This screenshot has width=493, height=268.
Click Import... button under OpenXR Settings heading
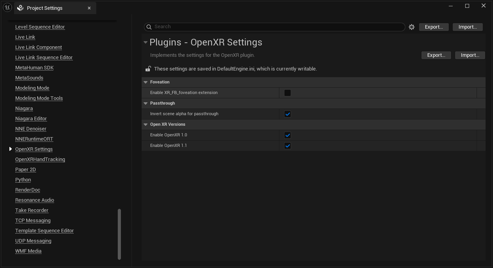point(470,55)
